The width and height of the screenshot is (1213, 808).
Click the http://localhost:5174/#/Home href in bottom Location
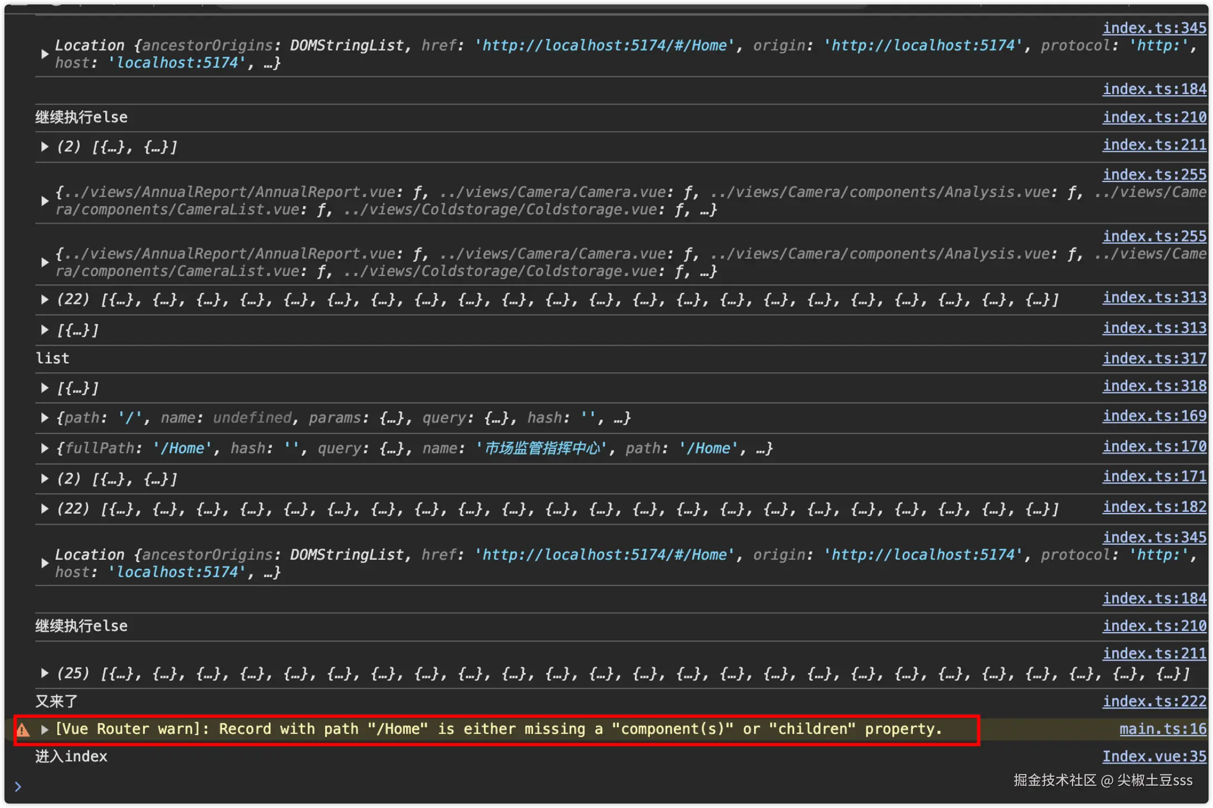pyautogui.click(x=604, y=555)
